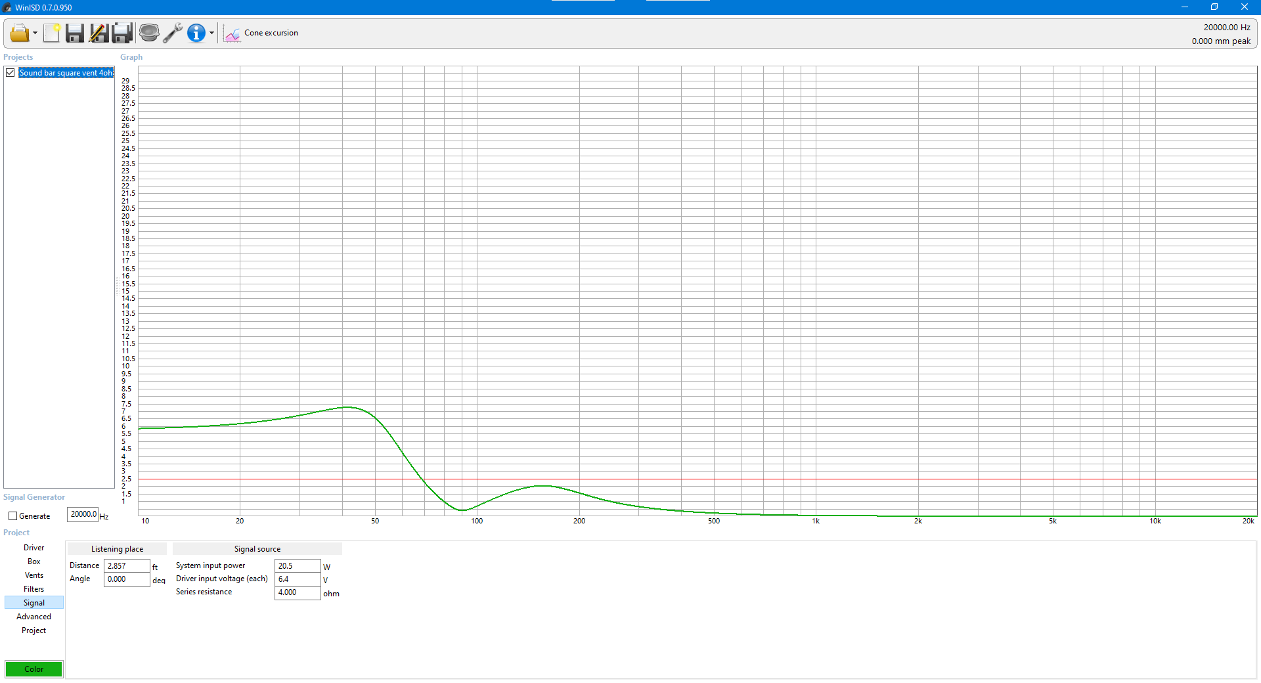Click the Listening place header

pyautogui.click(x=117, y=549)
